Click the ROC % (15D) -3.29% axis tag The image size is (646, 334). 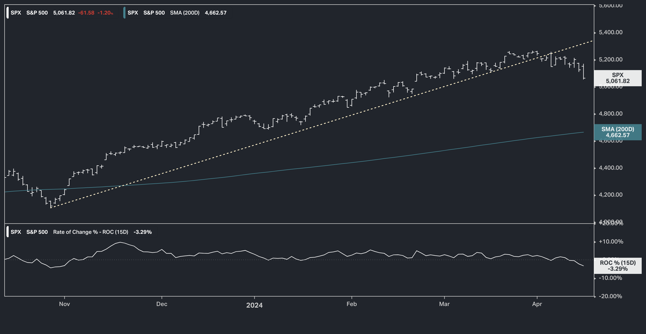618,266
